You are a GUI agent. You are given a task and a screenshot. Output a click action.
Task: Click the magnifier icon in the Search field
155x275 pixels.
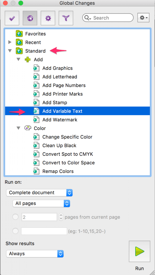coord(86,18)
